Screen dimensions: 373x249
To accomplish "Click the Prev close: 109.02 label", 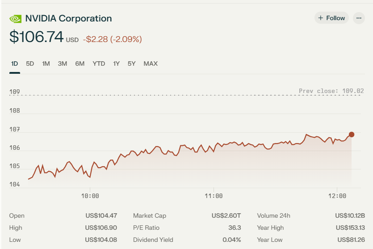I will click(331, 91).
